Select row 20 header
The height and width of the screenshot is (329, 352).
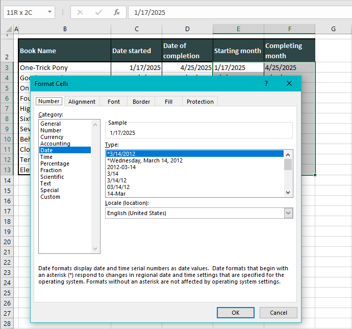[x=7, y=242]
